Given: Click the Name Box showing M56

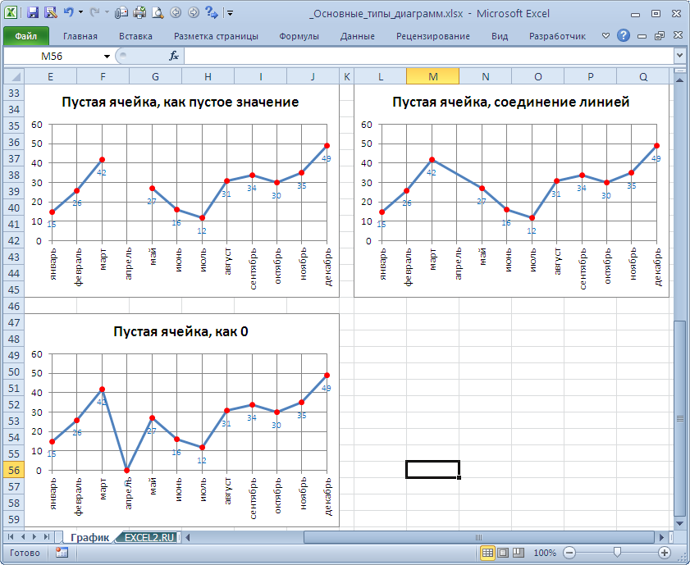Looking at the screenshot, I should tap(52, 57).
